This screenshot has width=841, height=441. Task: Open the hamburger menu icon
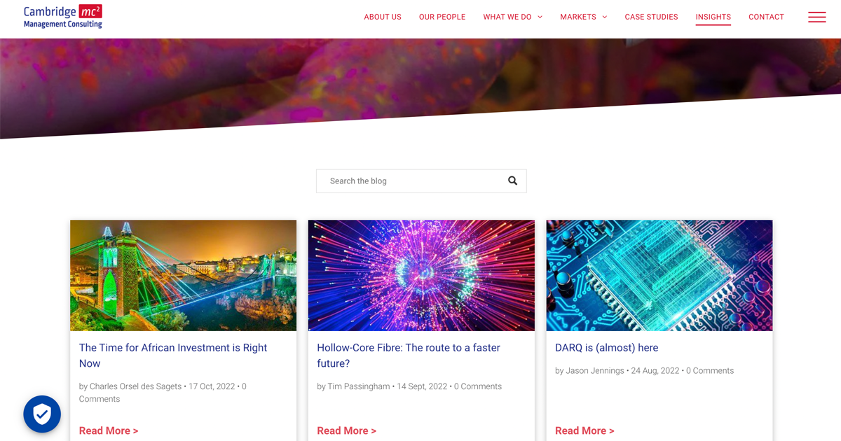pos(816,17)
